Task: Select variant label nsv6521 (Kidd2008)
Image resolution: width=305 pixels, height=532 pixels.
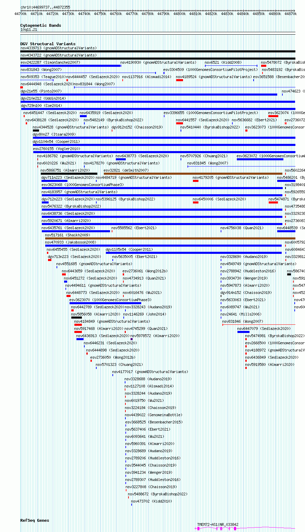Action: [223, 62]
